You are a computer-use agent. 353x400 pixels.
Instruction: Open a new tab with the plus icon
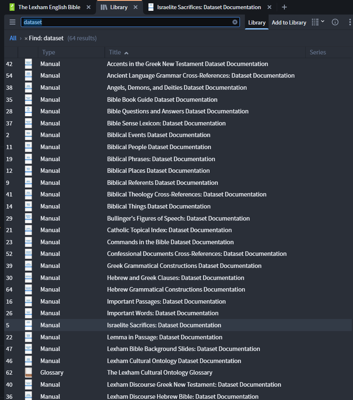284,7
